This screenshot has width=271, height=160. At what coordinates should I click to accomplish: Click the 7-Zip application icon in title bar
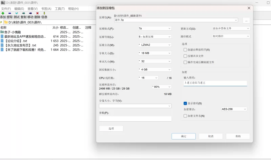(3, 3)
